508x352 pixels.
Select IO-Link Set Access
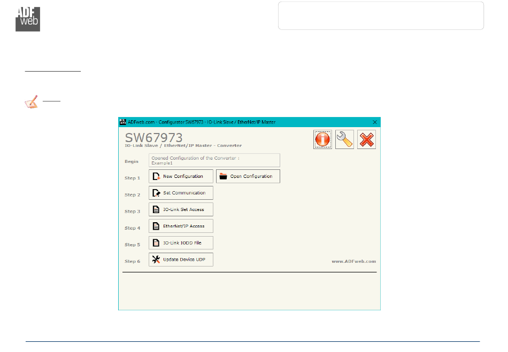point(181,209)
